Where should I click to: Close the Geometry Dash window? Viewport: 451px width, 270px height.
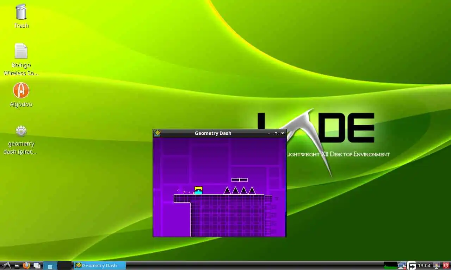pyautogui.click(x=282, y=133)
